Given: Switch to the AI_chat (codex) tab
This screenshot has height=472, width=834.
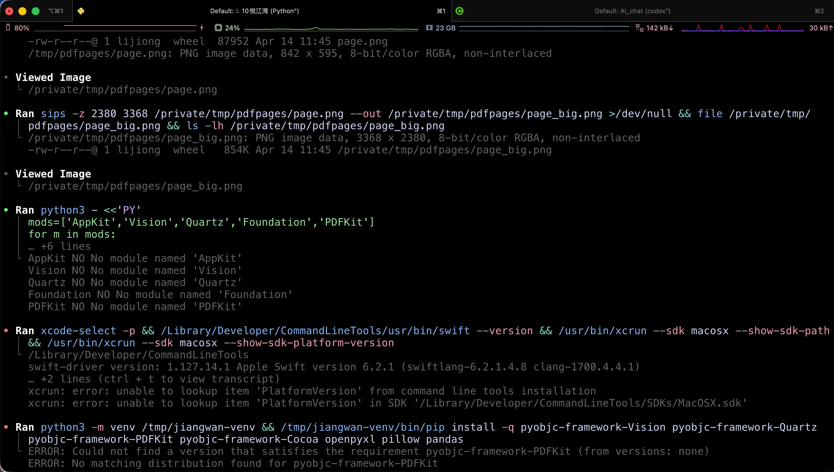Looking at the screenshot, I should (x=633, y=11).
